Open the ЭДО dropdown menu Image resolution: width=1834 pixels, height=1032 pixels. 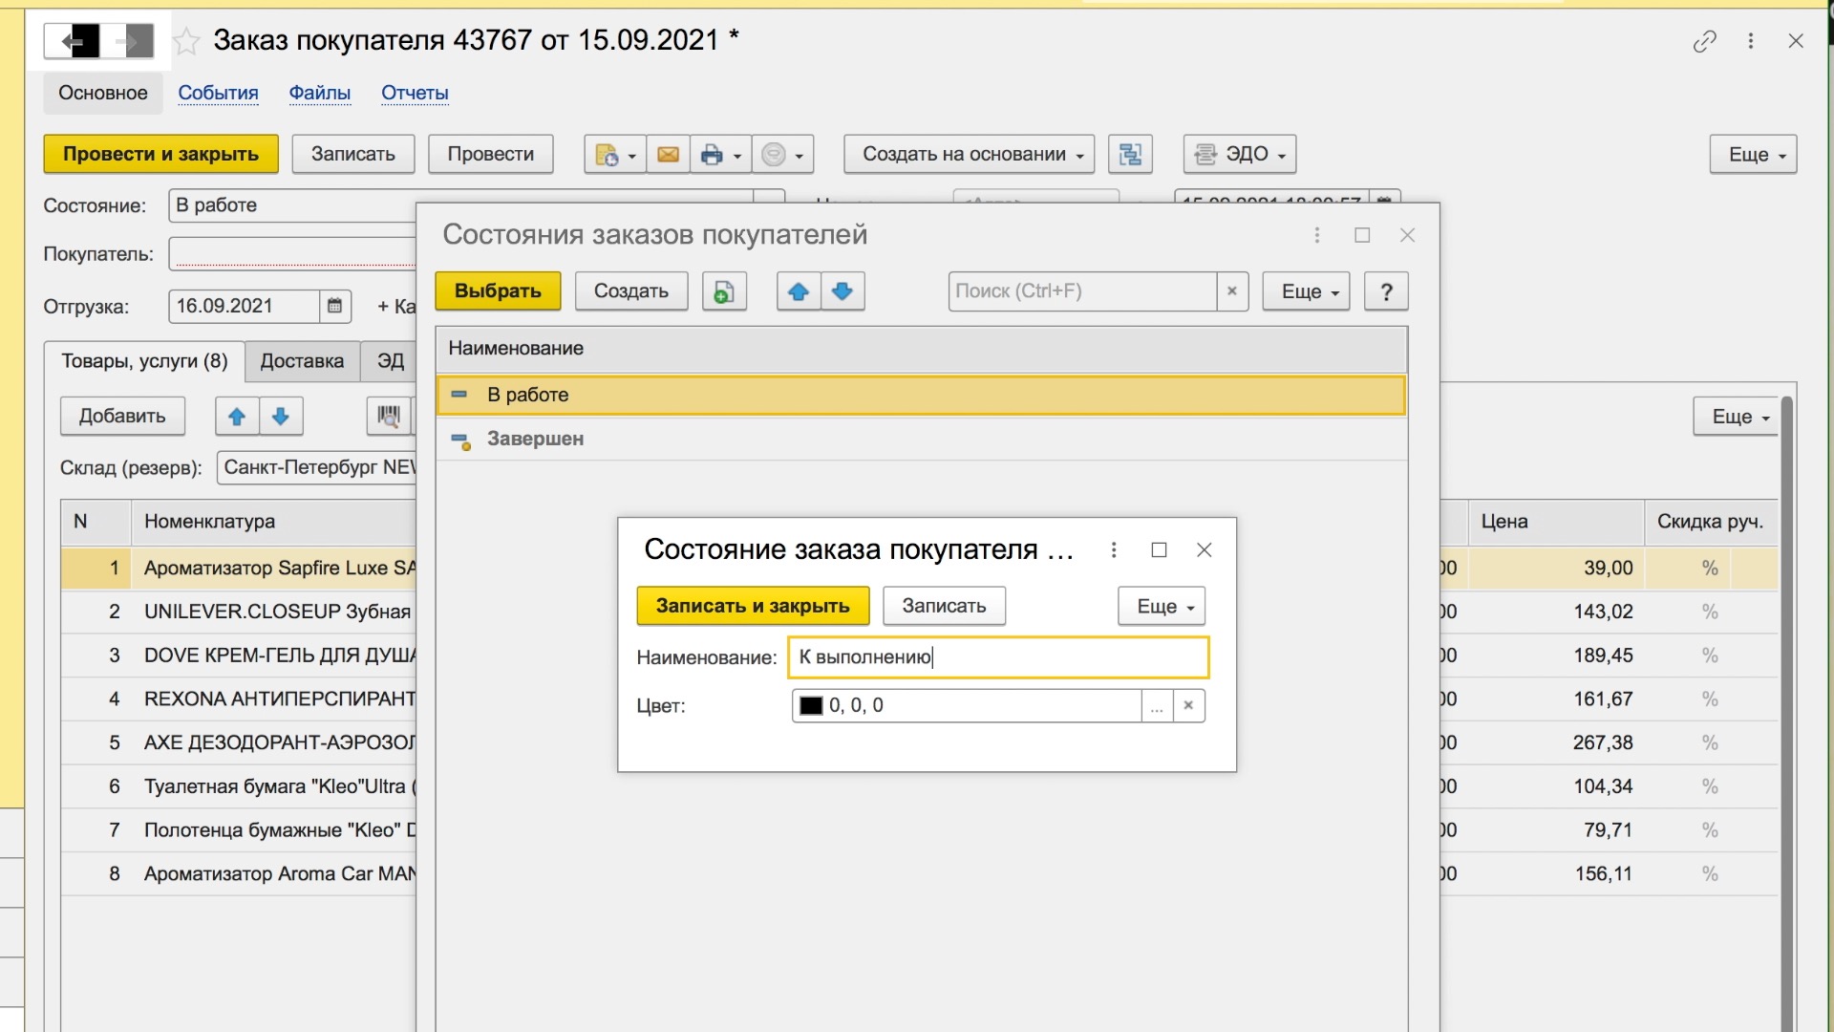pos(1240,154)
